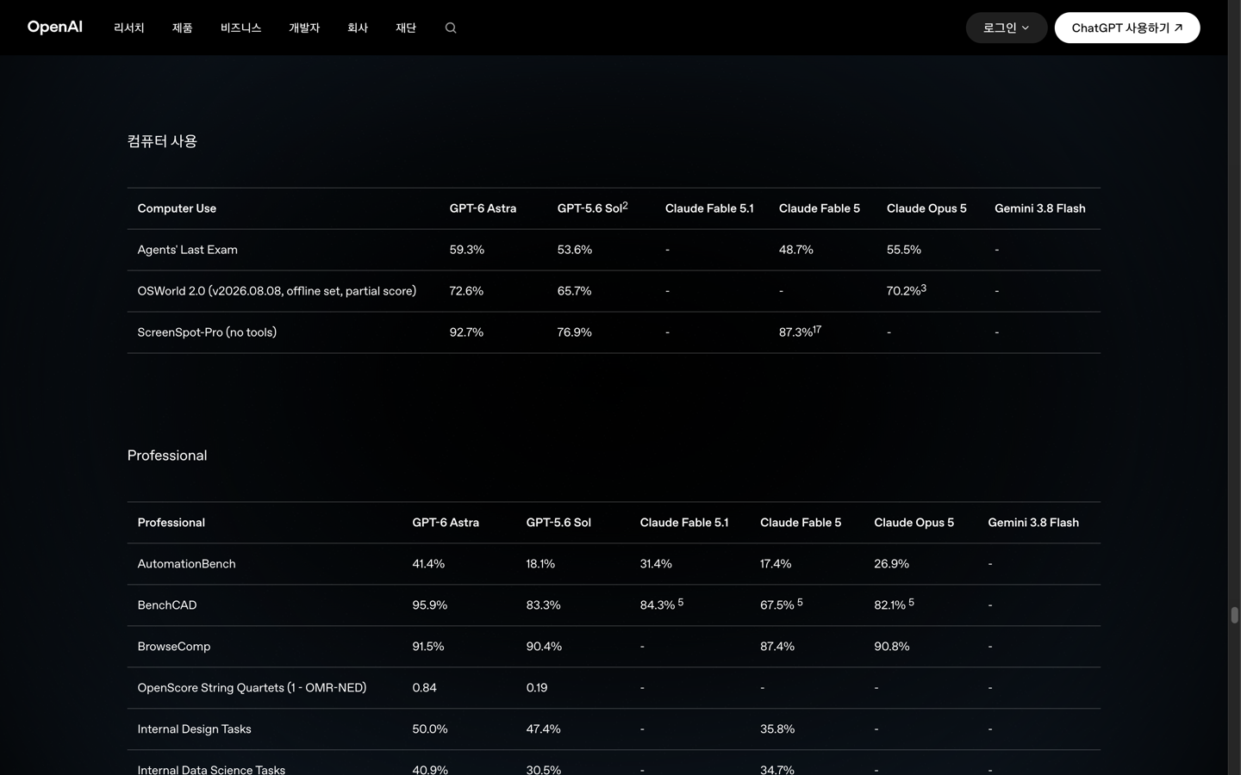Click the 65.7% score cell

point(575,291)
